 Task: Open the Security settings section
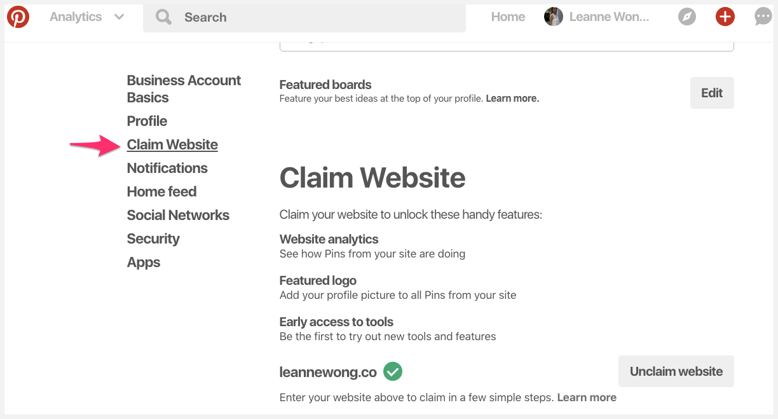click(153, 238)
